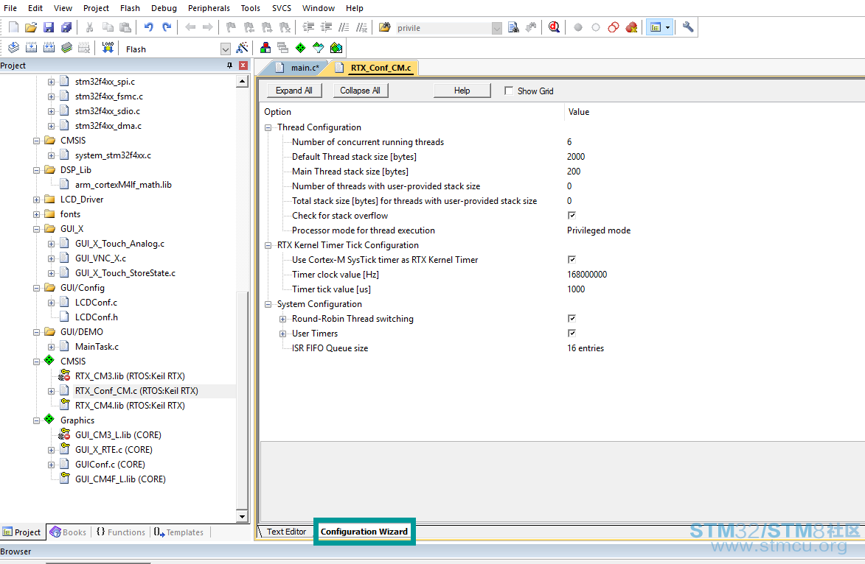Image resolution: width=865 pixels, height=564 pixels.
Task: Click the Project tree scroll-up arrow
Action: pyautogui.click(x=242, y=82)
